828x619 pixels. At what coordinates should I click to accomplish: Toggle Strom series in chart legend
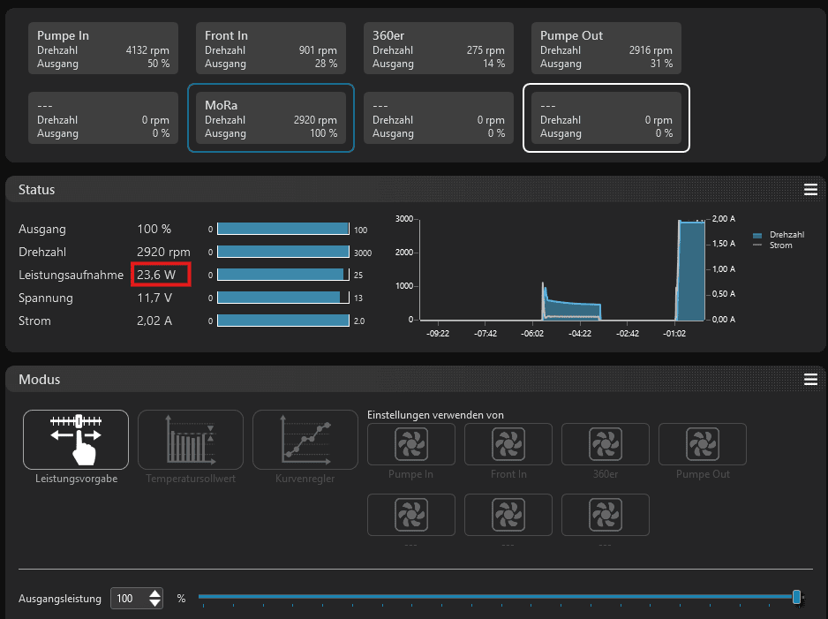point(772,245)
